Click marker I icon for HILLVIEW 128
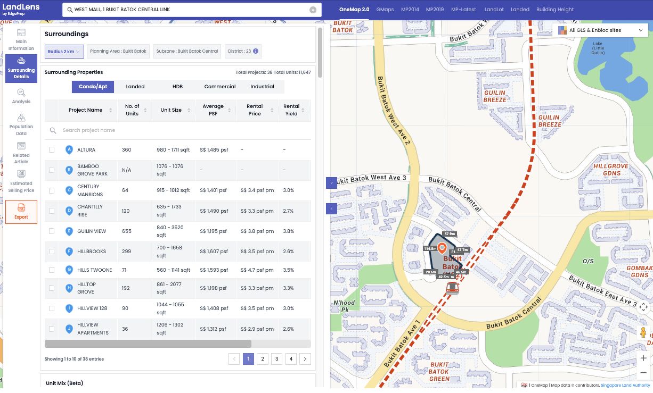This screenshot has height=393, width=653. coord(69,308)
